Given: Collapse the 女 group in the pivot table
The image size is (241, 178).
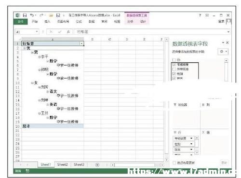Looking at the screenshot, I should coord(32,83).
